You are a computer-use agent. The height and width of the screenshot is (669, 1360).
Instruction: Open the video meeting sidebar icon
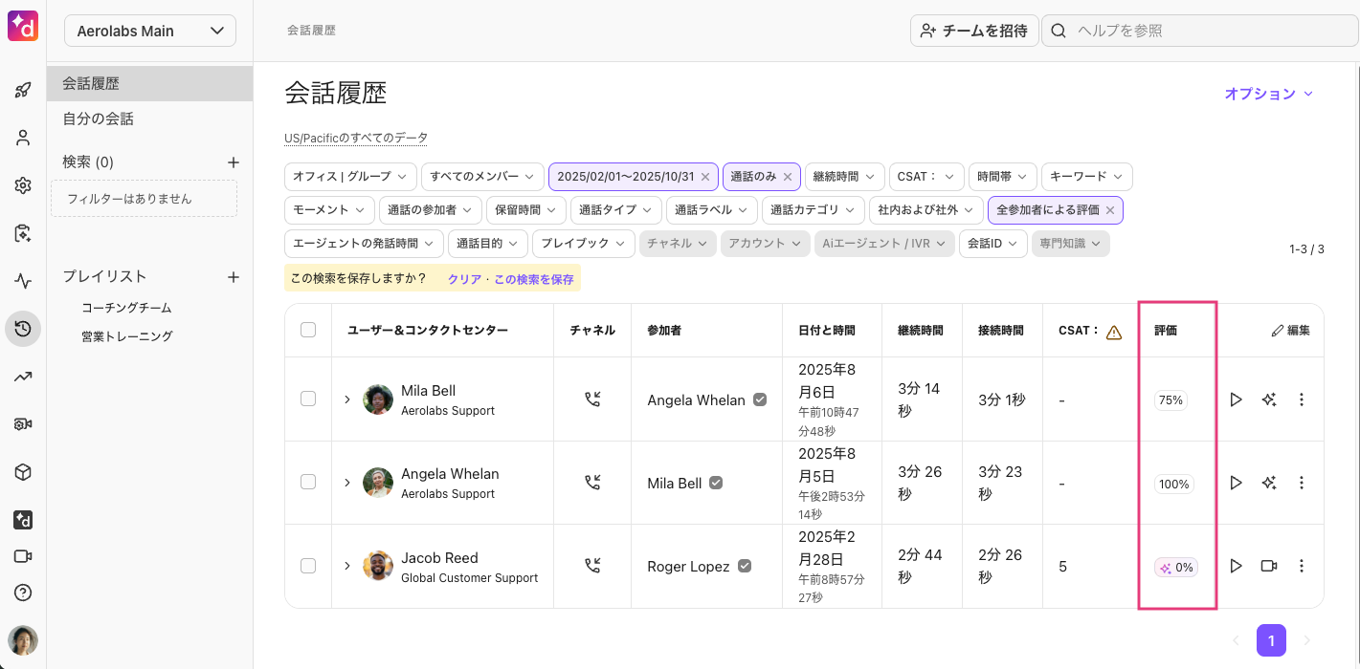click(23, 556)
